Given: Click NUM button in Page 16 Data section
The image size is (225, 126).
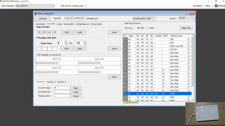Looking at the screenshot, I should point(80,33).
